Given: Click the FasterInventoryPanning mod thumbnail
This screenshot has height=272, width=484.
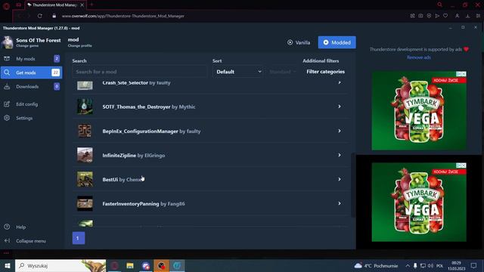Looking at the screenshot, I should pos(85,203).
